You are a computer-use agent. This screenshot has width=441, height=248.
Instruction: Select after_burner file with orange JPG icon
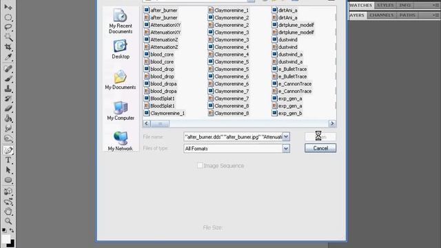161,17
